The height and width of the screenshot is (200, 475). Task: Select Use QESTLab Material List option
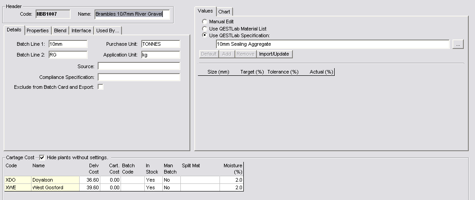(x=205, y=29)
